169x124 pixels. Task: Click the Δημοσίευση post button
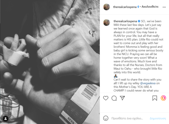[x=158, y=118]
